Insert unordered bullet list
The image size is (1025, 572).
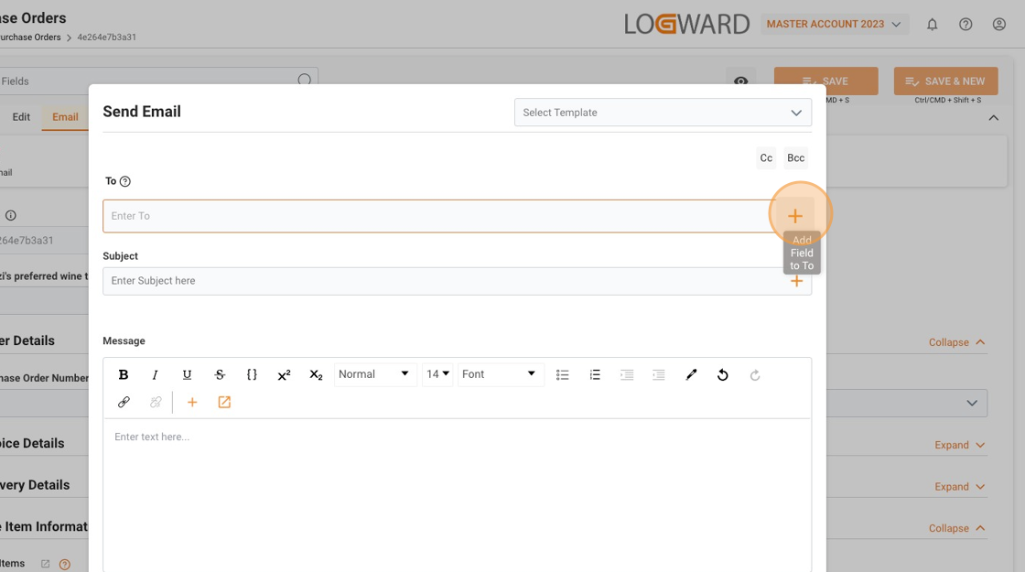pos(562,374)
